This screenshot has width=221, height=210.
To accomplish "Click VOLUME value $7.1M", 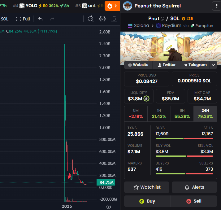I will [x=134, y=151].
